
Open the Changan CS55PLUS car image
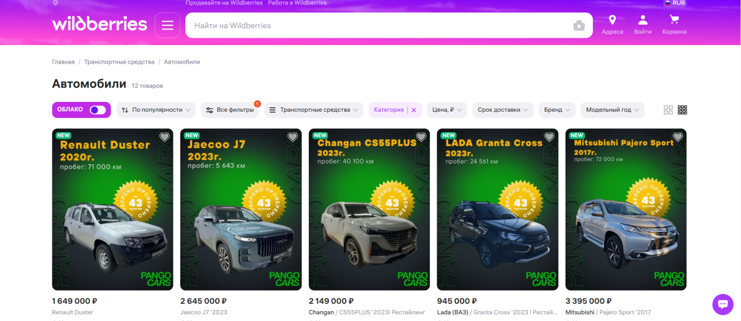pyautogui.click(x=369, y=209)
